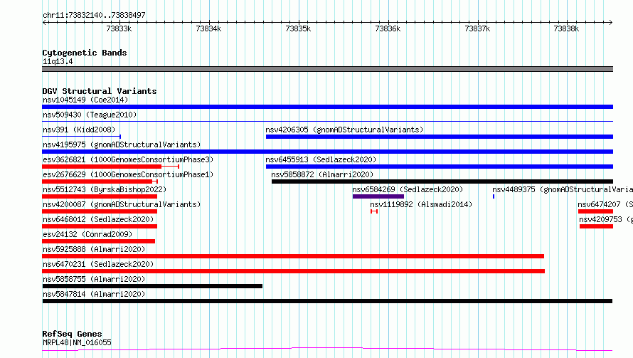This screenshot has height=358, width=633.
Task: Open the DGV Structural Variants track title
Action: click(100, 91)
